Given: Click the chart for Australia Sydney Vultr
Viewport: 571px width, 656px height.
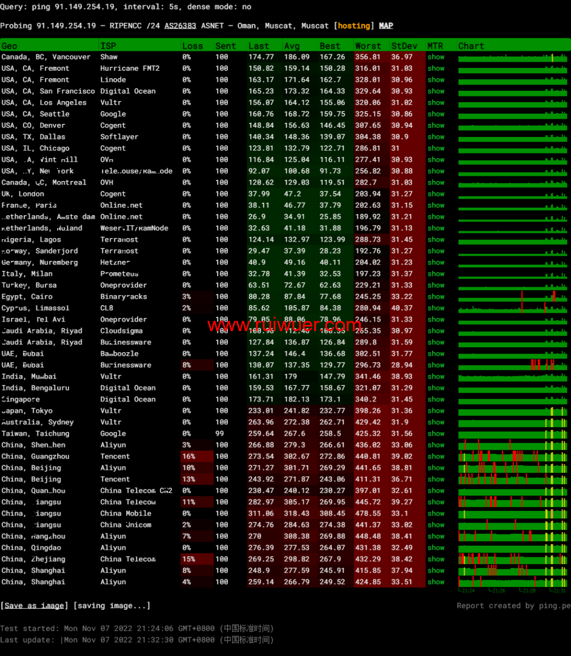Looking at the screenshot, I should [x=512, y=422].
